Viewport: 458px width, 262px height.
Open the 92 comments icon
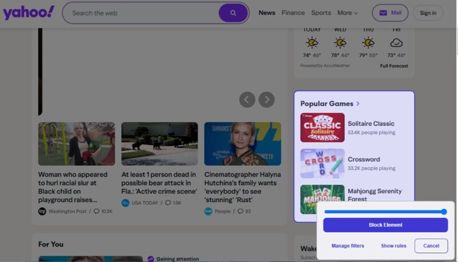pyautogui.click(x=240, y=211)
